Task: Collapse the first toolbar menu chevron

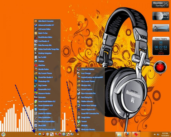Action: [x=36, y=134]
